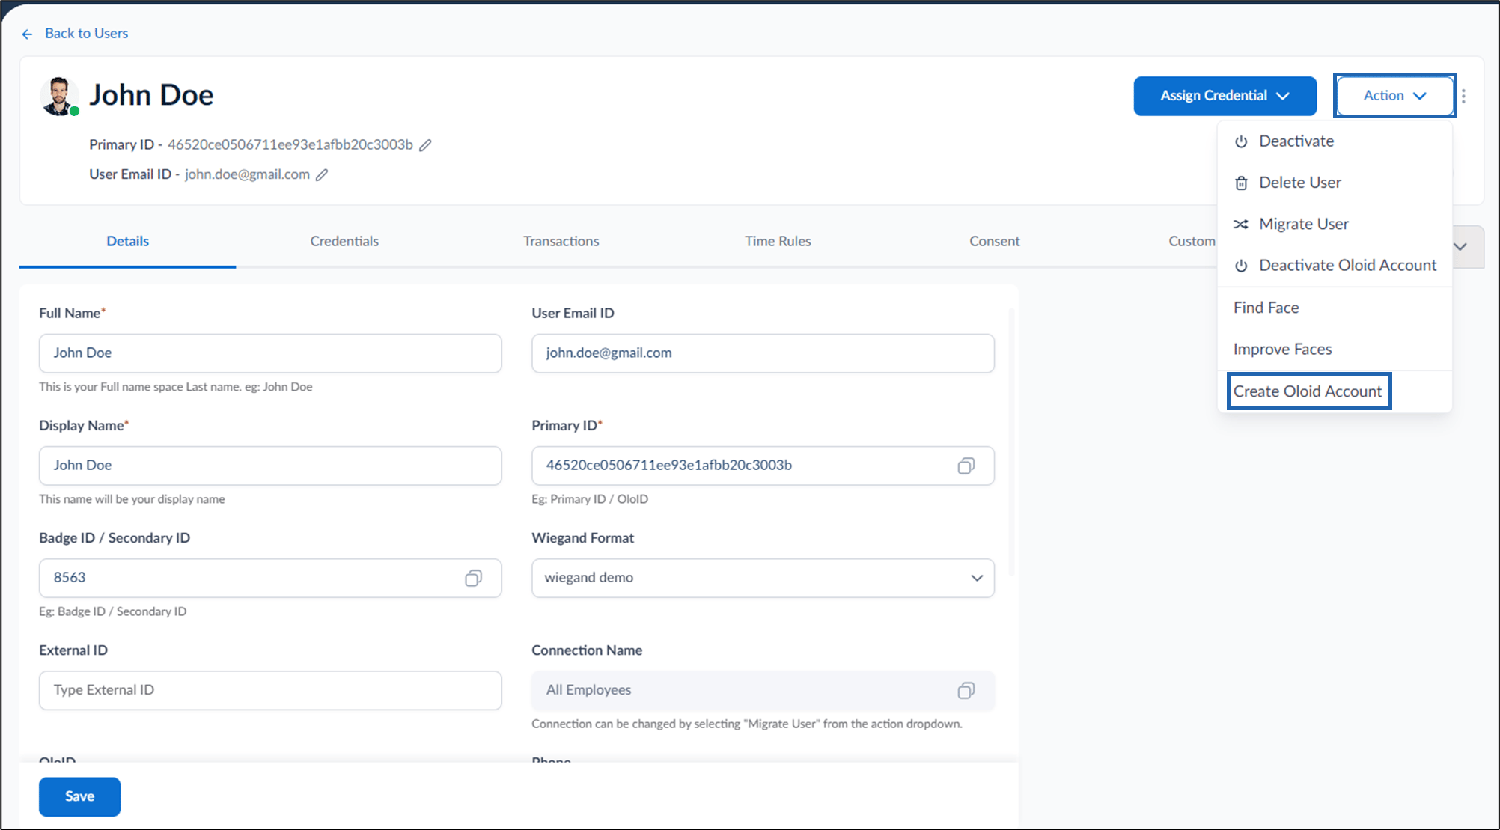Expand the tabs overflow chevron
The image size is (1500, 830).
1460,246
